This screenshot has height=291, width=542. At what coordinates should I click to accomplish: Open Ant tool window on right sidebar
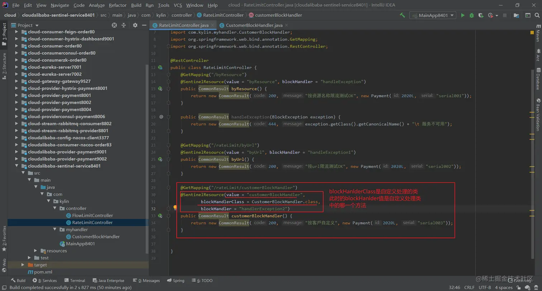click(x=538, y=55)
